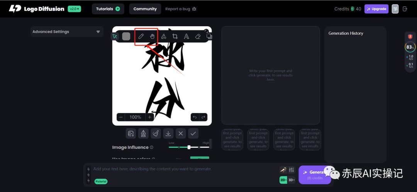Image resolution: width=417 pixels, height=192 pixels.
Task: Click the Generation History heading
Action: 346,33
